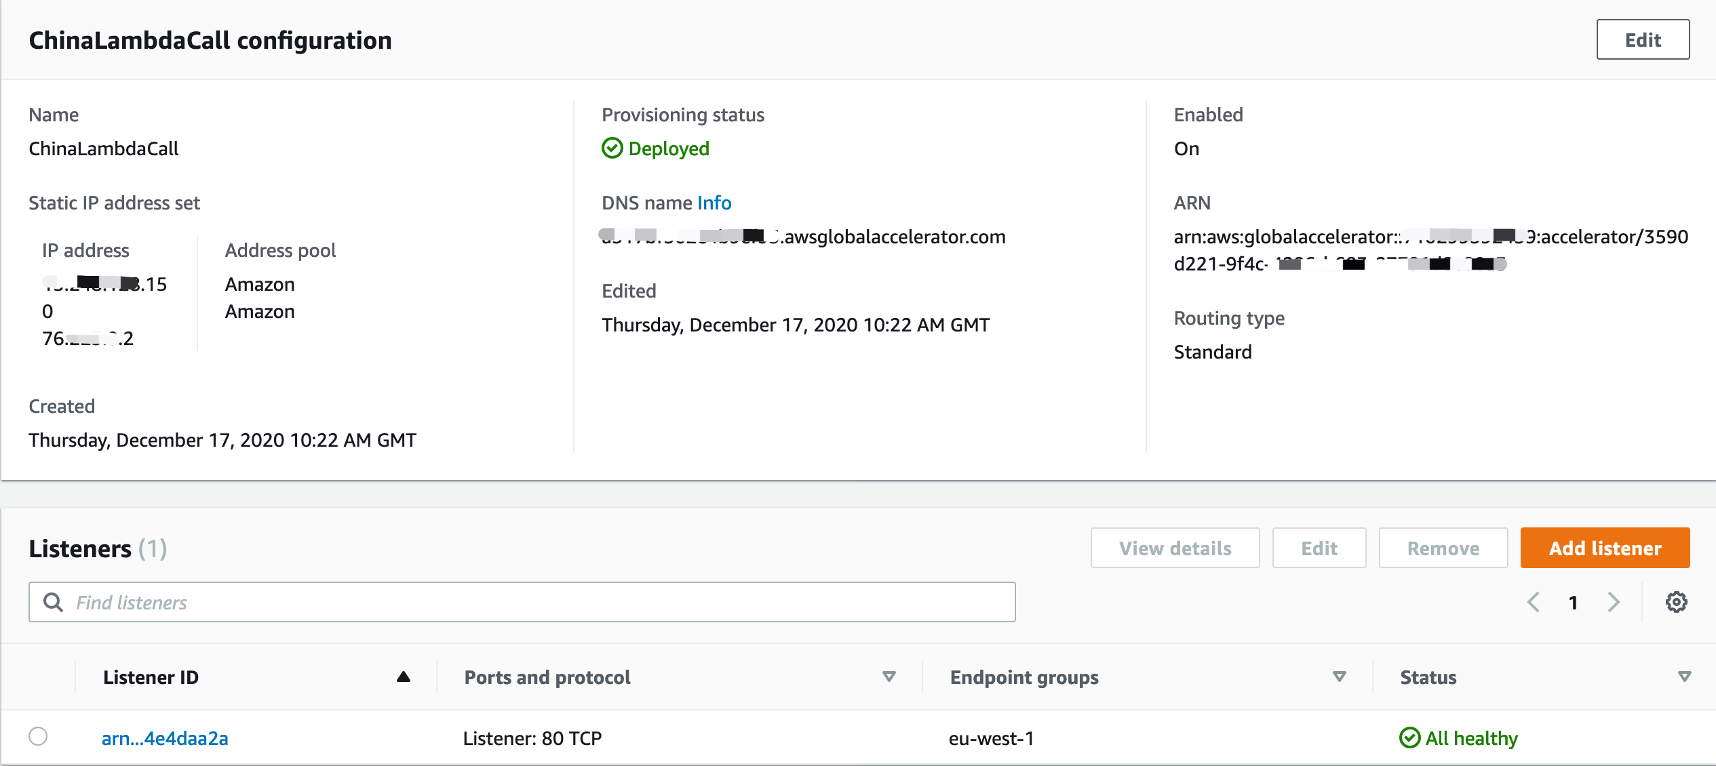Open Ports and protocol column sort dropdown
The width and height of the screenshot is (1716, 766).
[x=889, y=677]
